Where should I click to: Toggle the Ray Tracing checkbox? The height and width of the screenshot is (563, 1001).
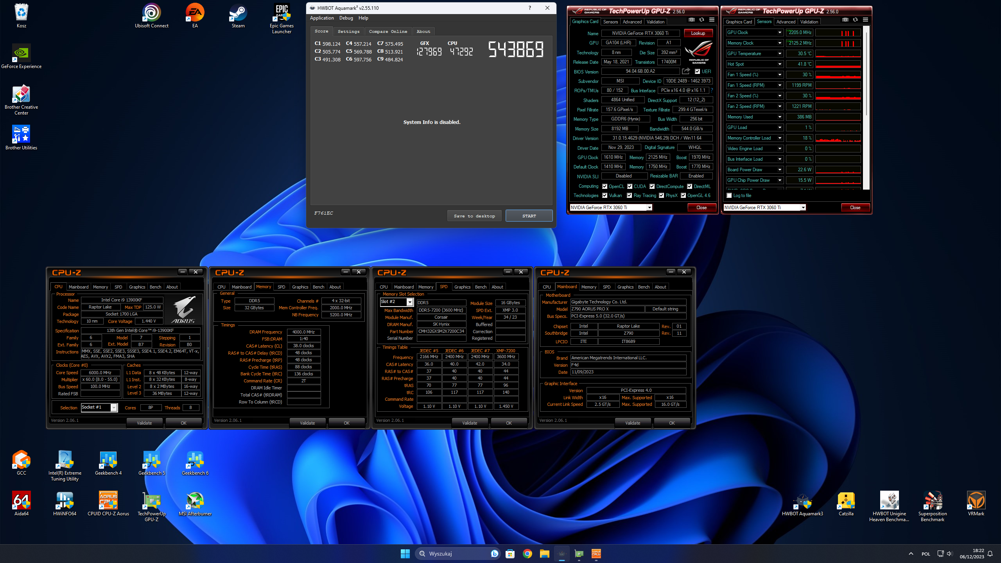tap(629, 195)
